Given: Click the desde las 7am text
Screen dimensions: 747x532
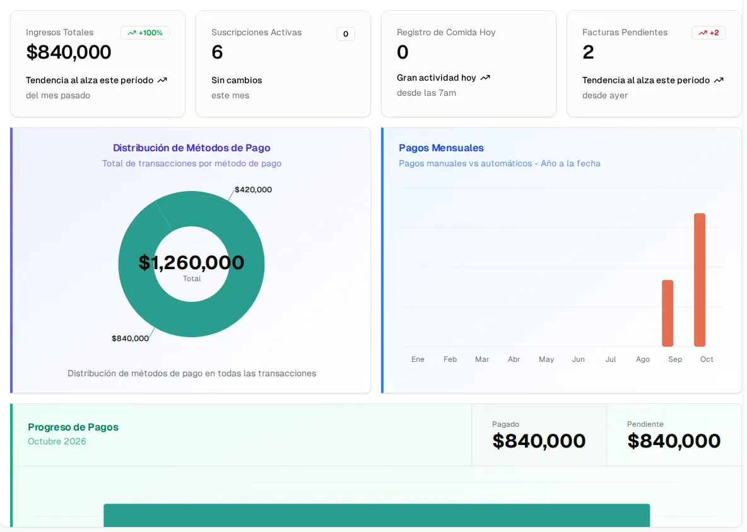Looking at the screenshot, I should pyautogui.click(x=426, y=93).
